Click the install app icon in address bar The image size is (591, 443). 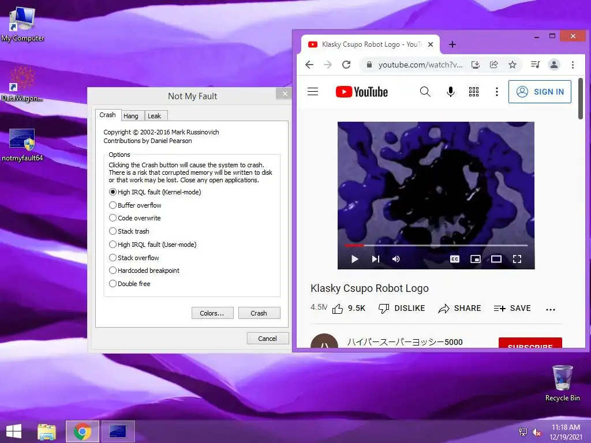point(476,65)
